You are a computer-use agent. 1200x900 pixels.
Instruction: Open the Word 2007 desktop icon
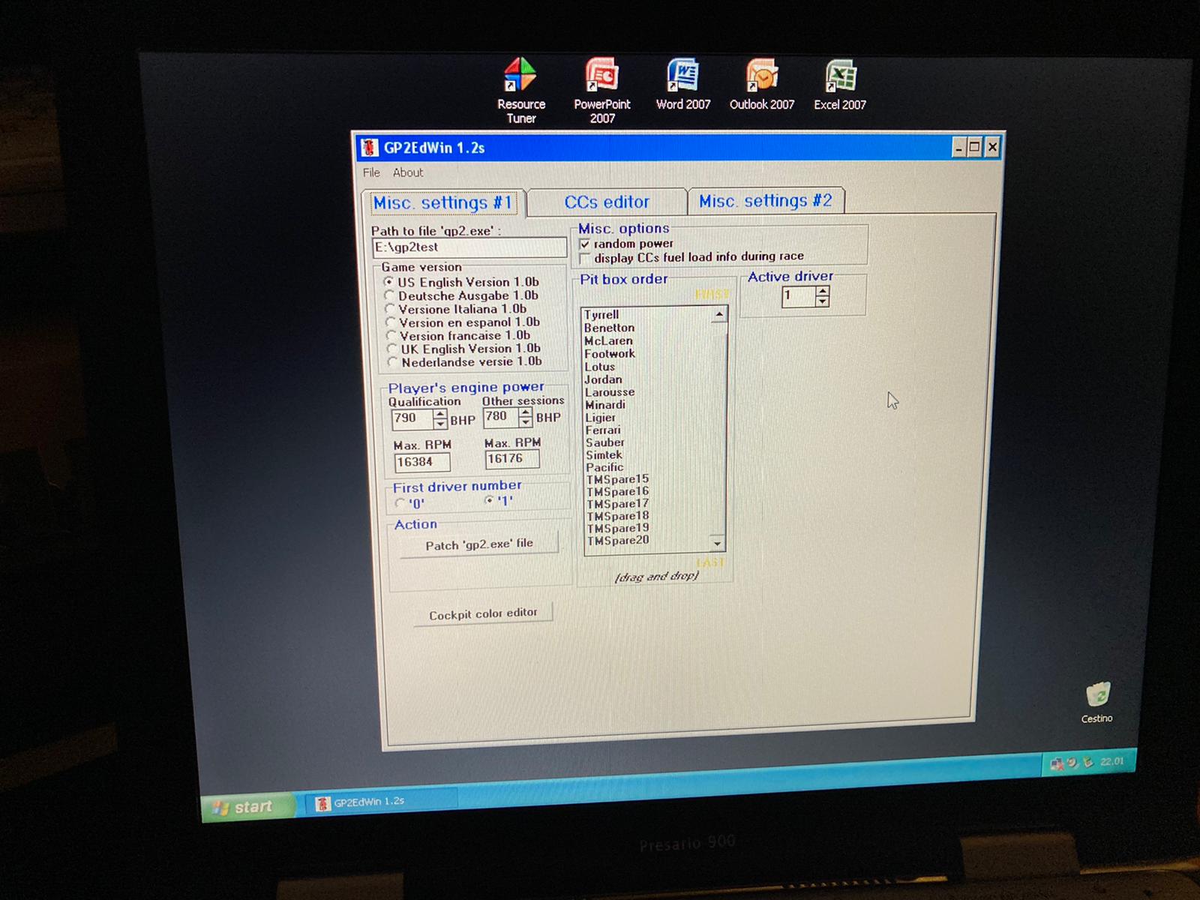pyautogui.click(x=682, y=79)
